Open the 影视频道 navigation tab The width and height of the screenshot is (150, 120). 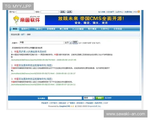pos(51,29)
